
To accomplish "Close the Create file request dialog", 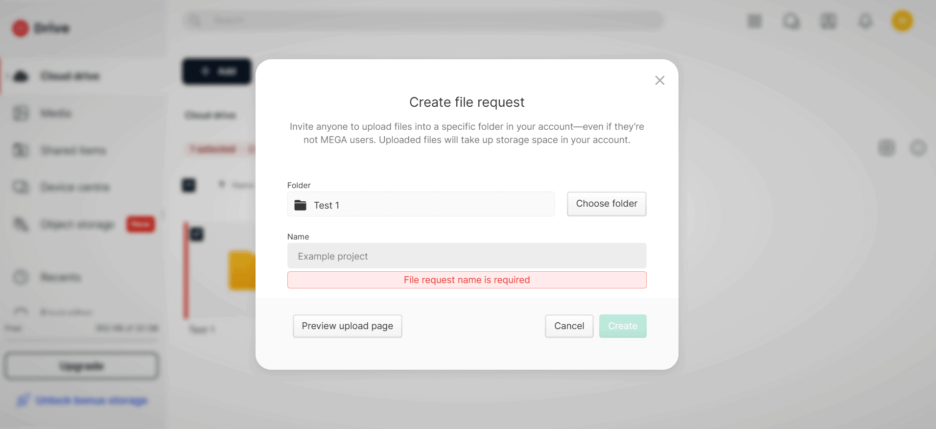I will point(659,80).
